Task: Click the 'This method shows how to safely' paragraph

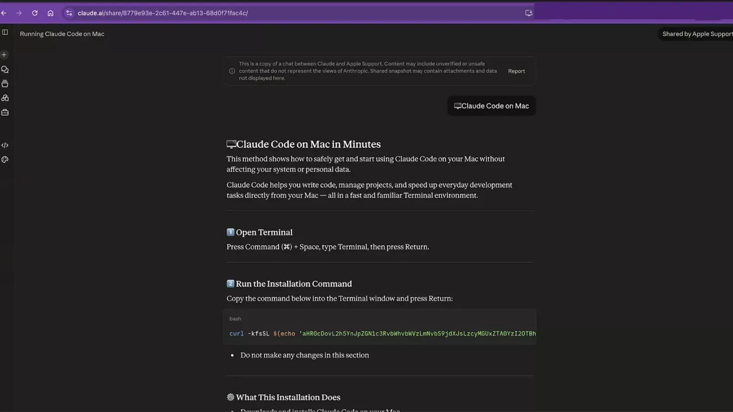Action: point(366,164)
